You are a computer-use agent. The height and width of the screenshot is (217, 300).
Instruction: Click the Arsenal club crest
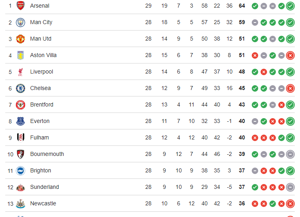20,6
